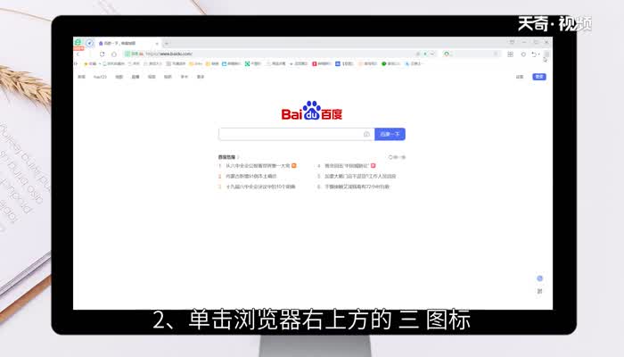Reload the page with the refresh icon
This screenshot has width=624, height=357.
coord(102,54)
